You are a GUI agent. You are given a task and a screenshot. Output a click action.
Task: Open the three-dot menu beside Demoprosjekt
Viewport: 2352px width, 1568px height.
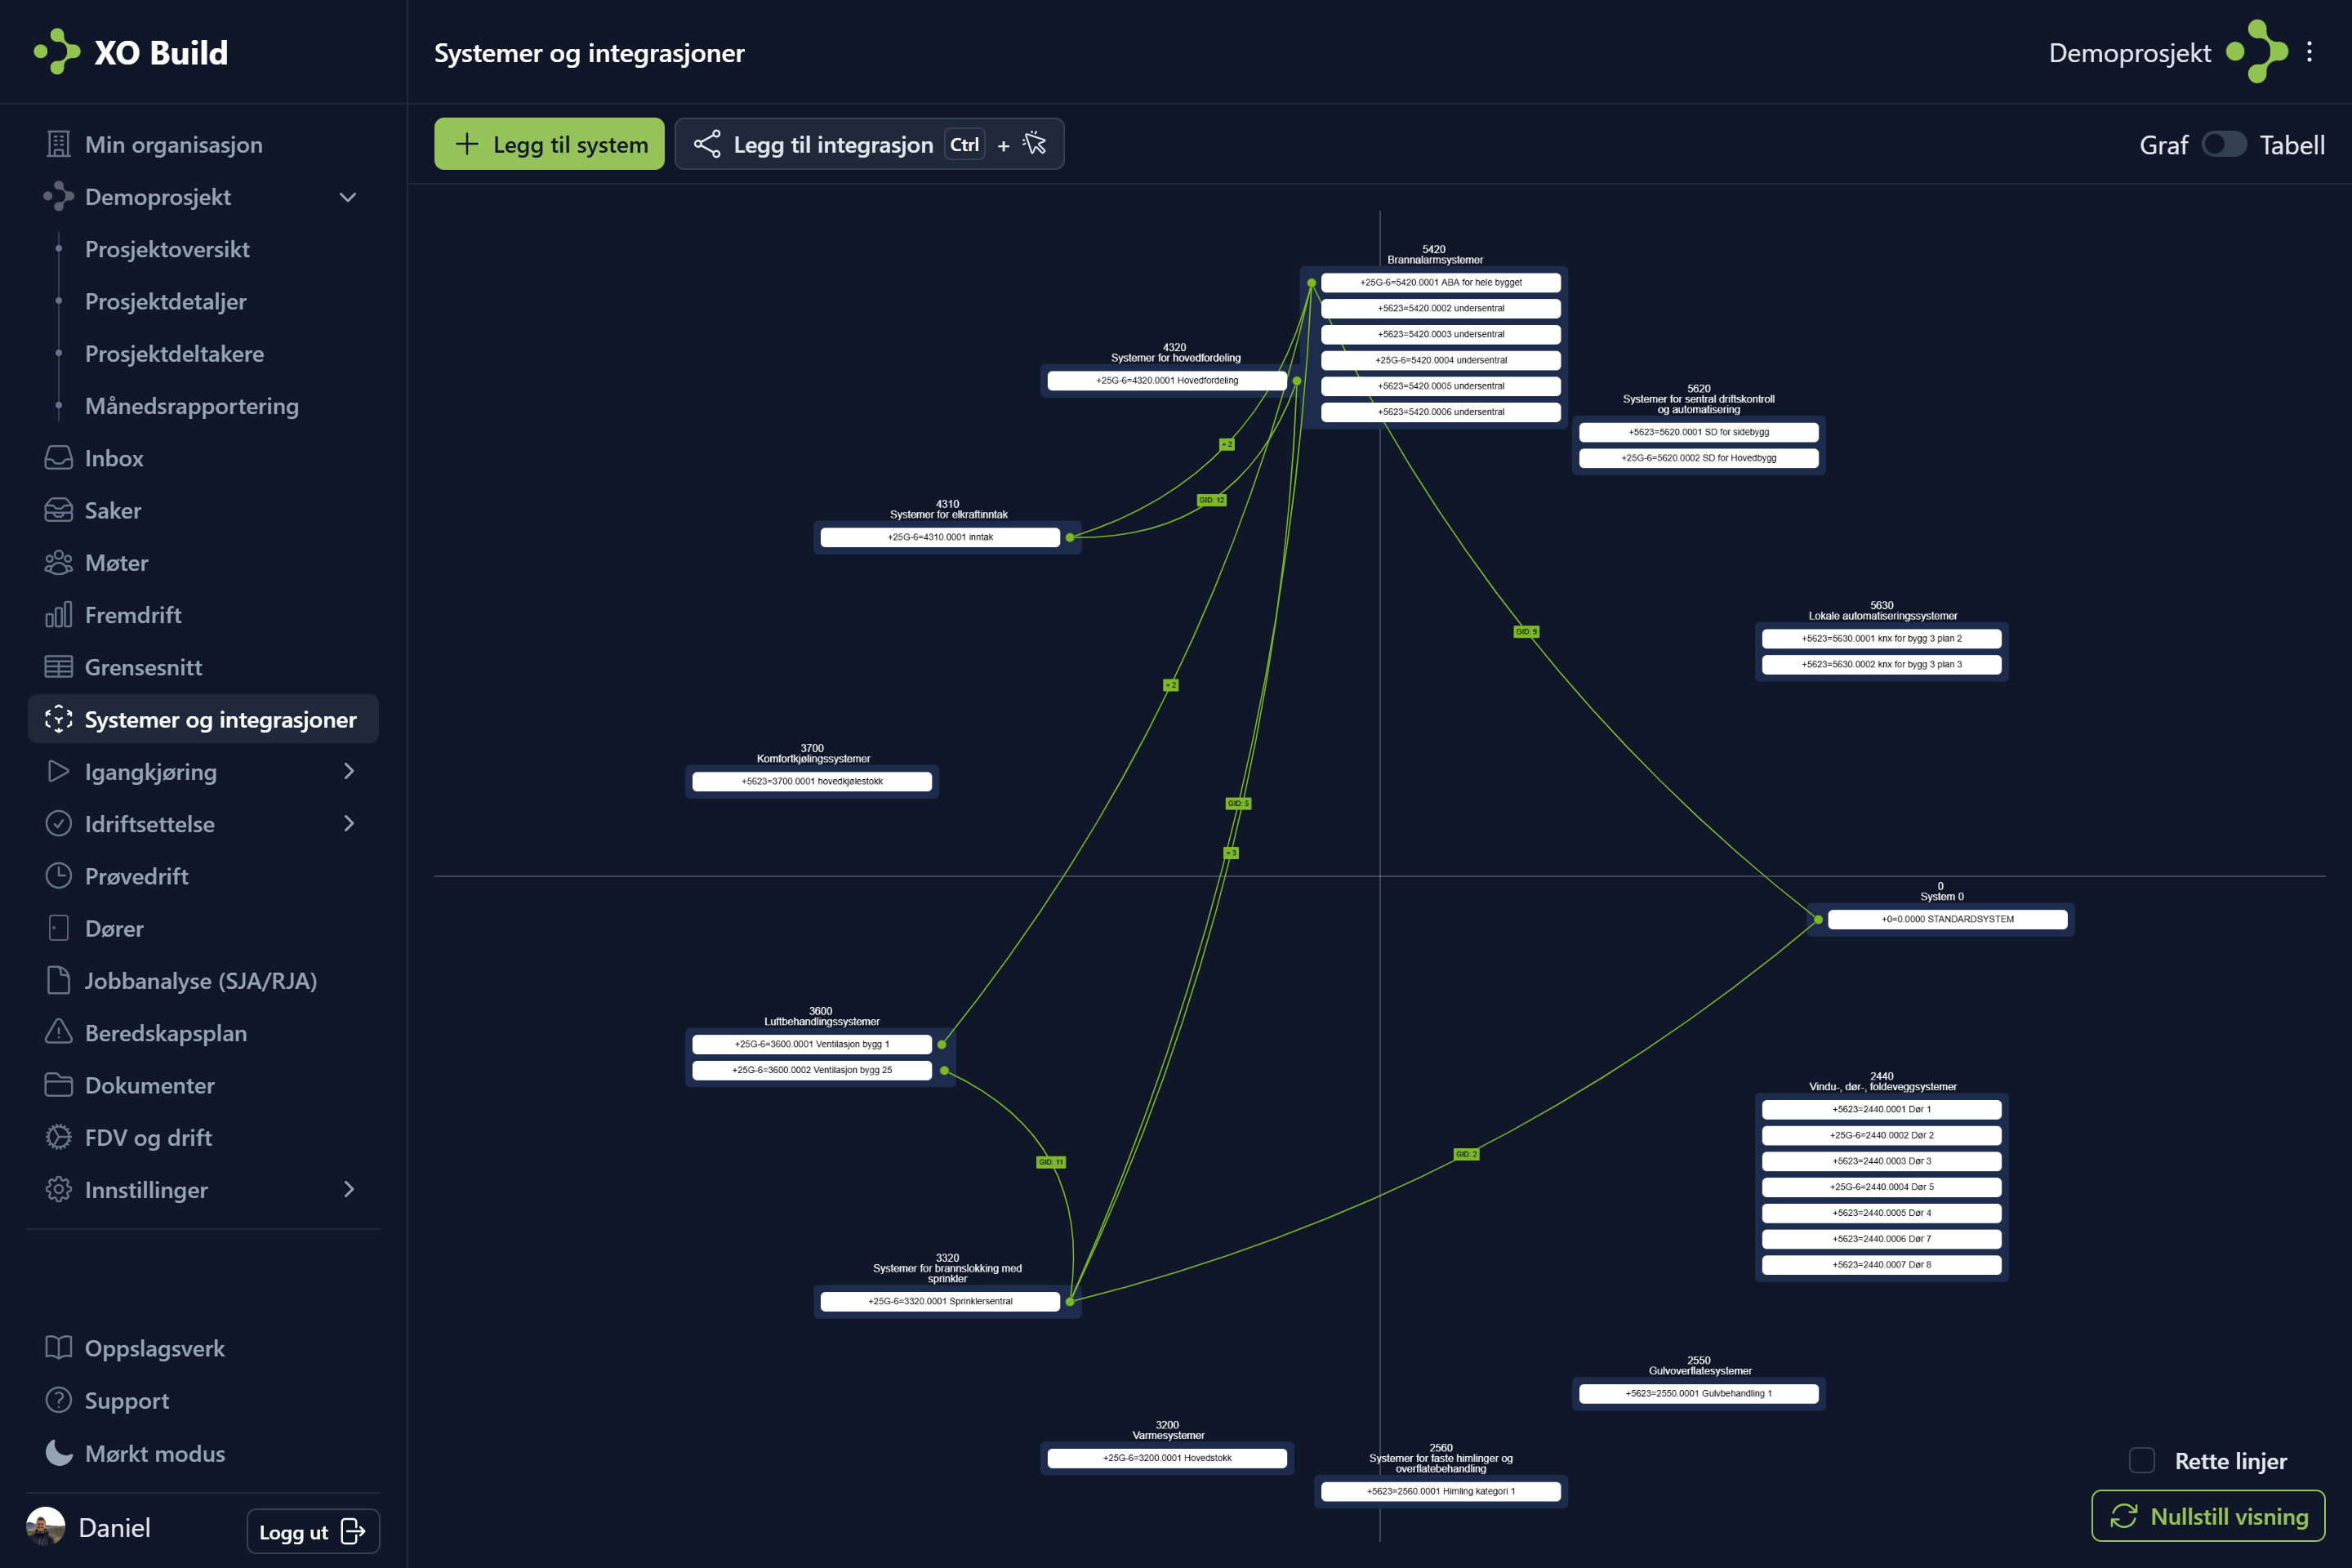click(2309, 52)
